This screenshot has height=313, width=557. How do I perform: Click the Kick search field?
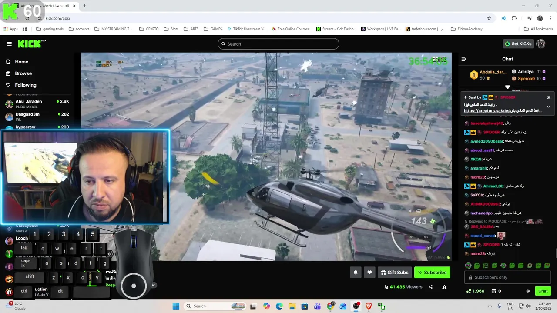(x=278, y=44)
